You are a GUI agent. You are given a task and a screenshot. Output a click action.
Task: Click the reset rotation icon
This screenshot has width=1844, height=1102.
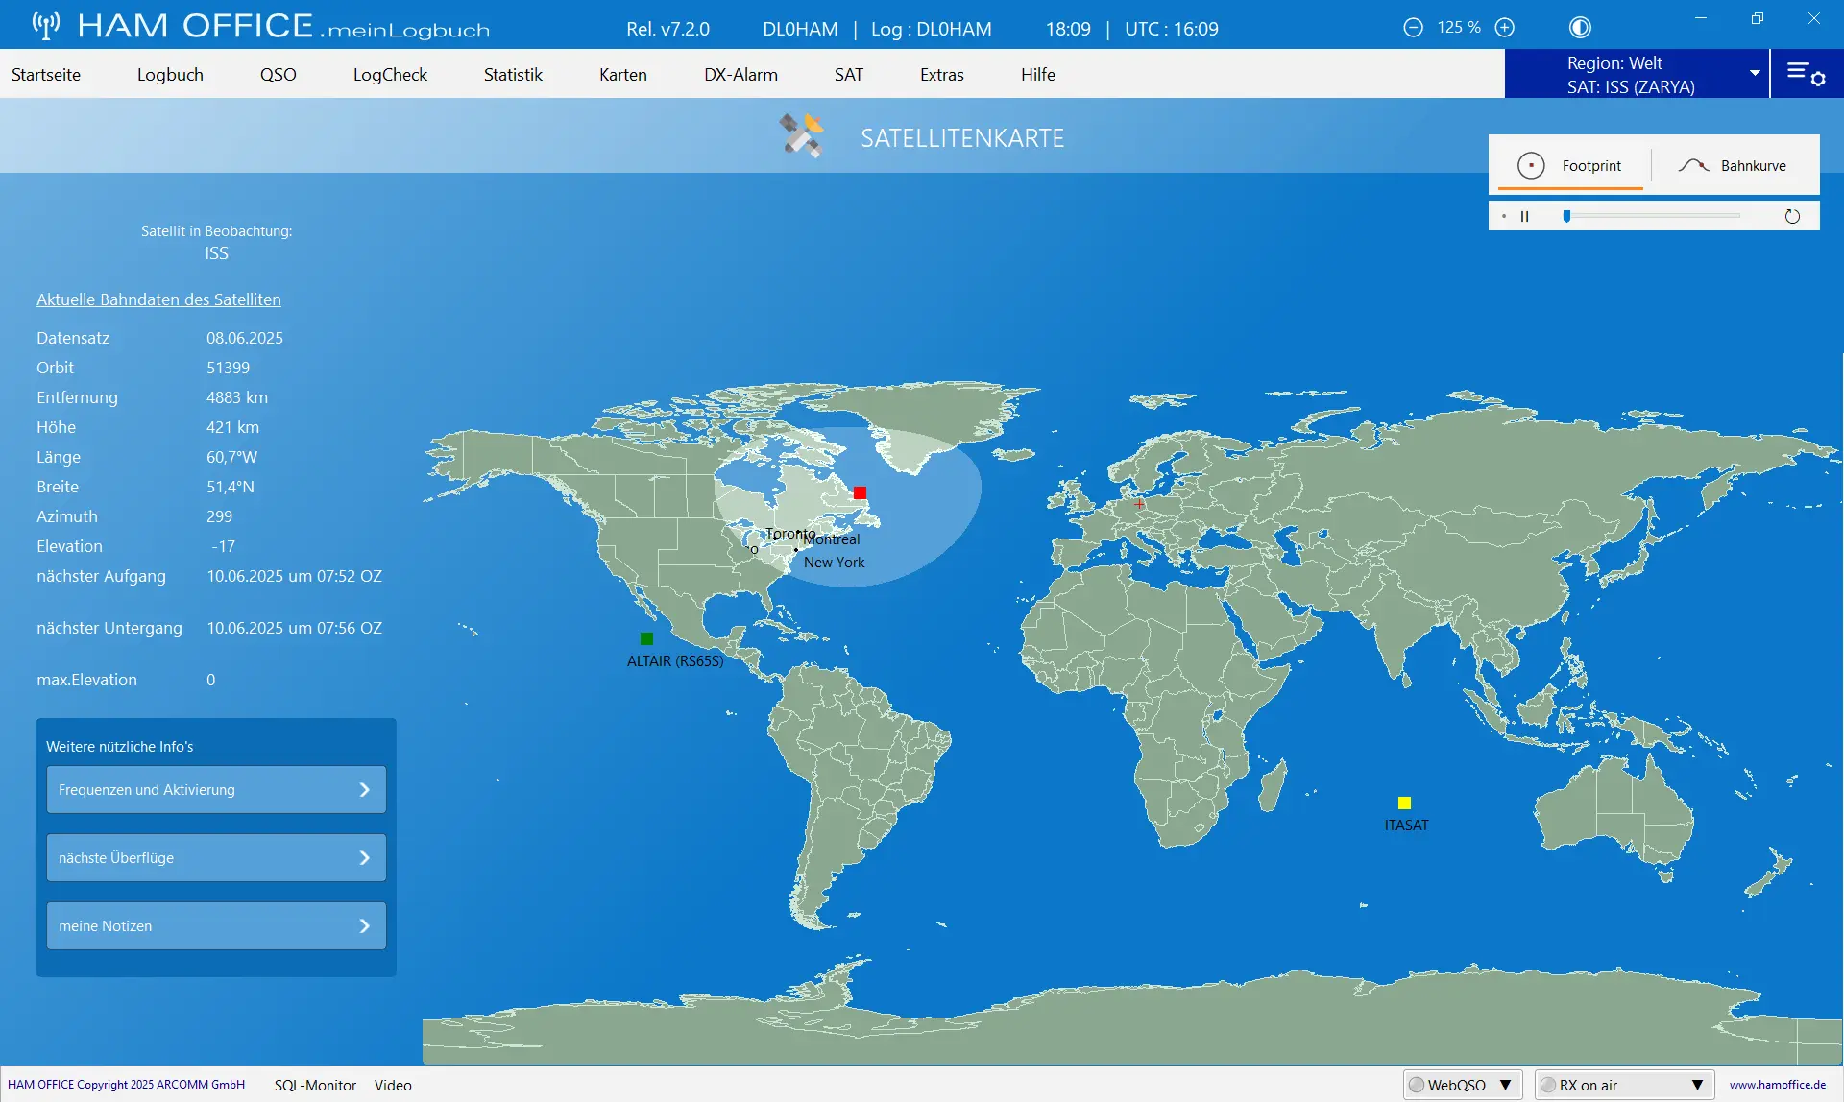point(1792,217)
